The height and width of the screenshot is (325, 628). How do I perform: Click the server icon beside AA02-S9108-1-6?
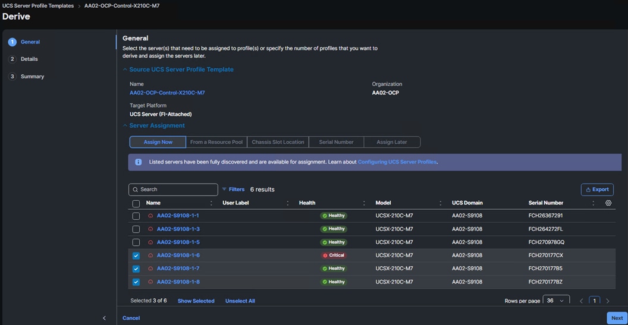[150, 255]
